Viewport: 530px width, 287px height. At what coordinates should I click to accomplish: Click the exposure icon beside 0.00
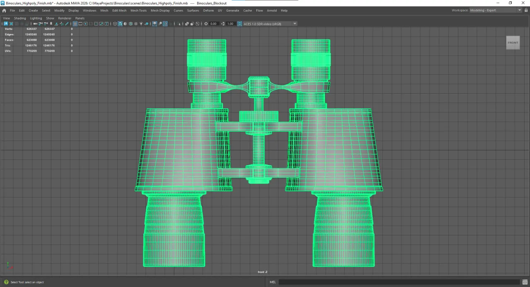point(206,24)
